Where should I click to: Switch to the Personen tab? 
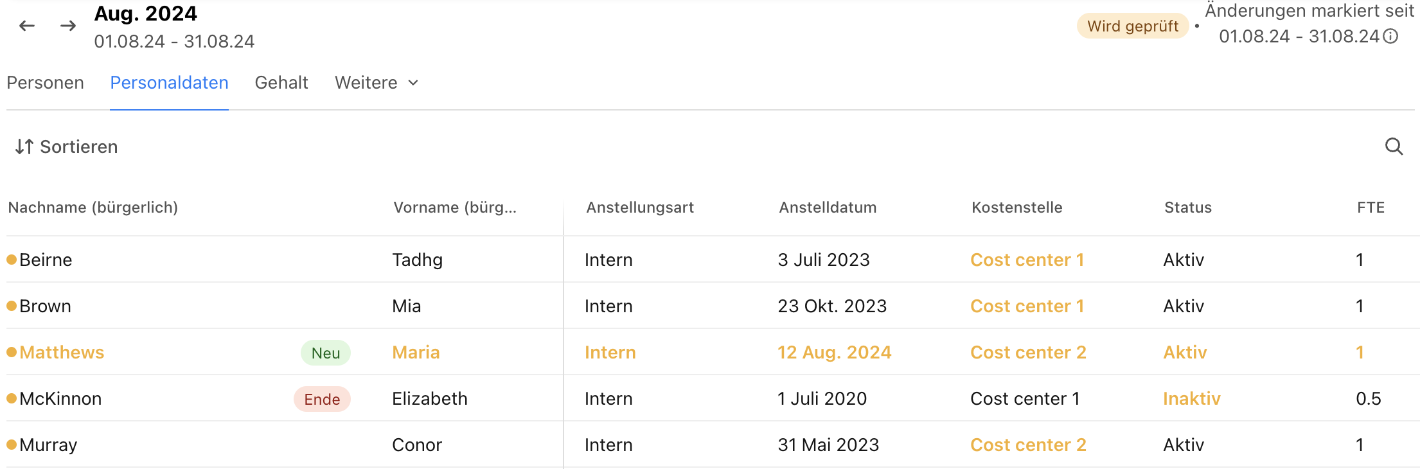point(45,83)
